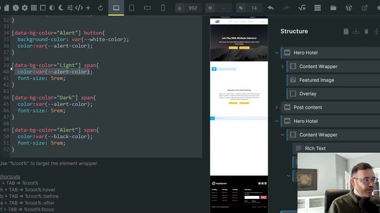Click code line [data-bg-color="Alert"] span{
The image size is (380, 213).
[x=55, y=130]
